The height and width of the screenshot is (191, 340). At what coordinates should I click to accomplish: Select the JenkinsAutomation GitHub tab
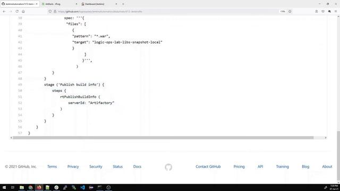point(20,4)
